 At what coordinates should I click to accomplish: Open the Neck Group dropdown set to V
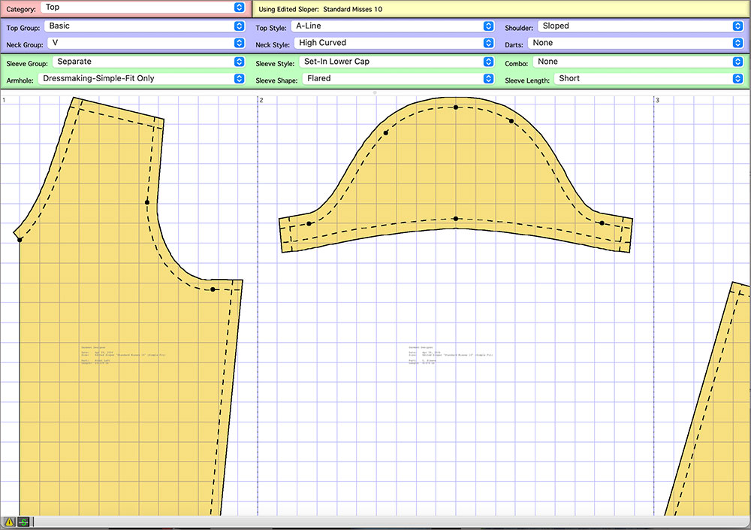(146, 43)
